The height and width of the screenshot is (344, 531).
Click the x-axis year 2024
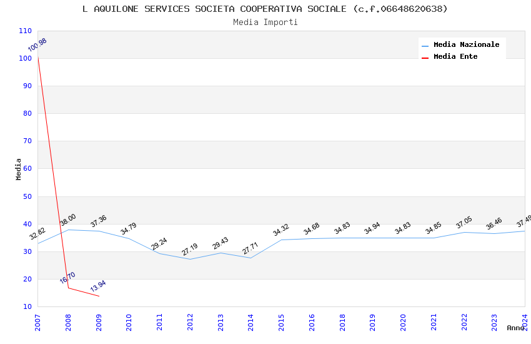(525, 322)
